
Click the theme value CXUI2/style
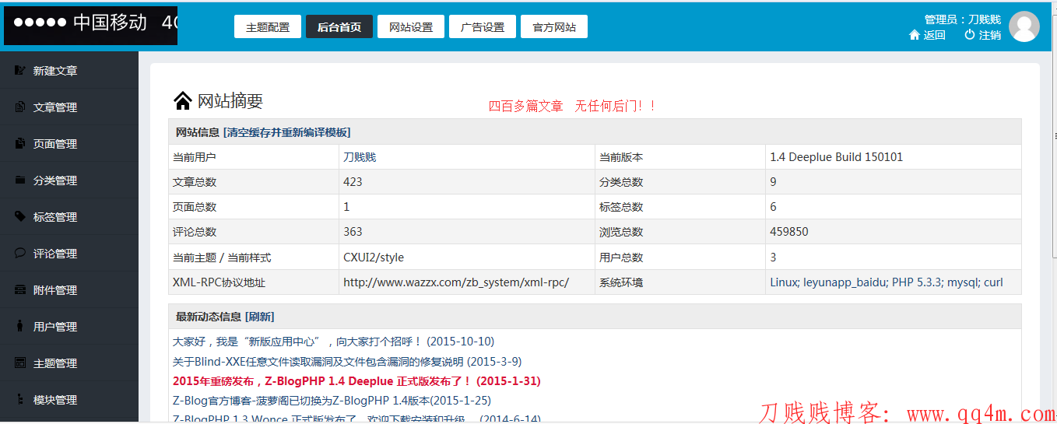tap(374, 258)
